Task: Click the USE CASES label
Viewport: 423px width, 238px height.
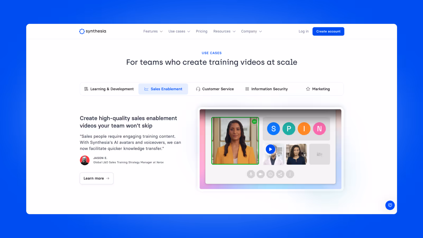Action: (x=212, y=53)
